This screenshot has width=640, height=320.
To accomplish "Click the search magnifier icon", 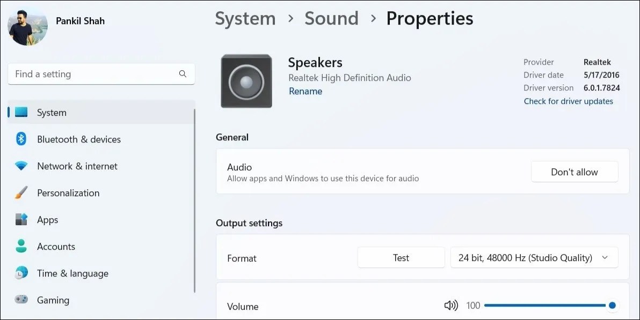I will click(x=183, y=73).
